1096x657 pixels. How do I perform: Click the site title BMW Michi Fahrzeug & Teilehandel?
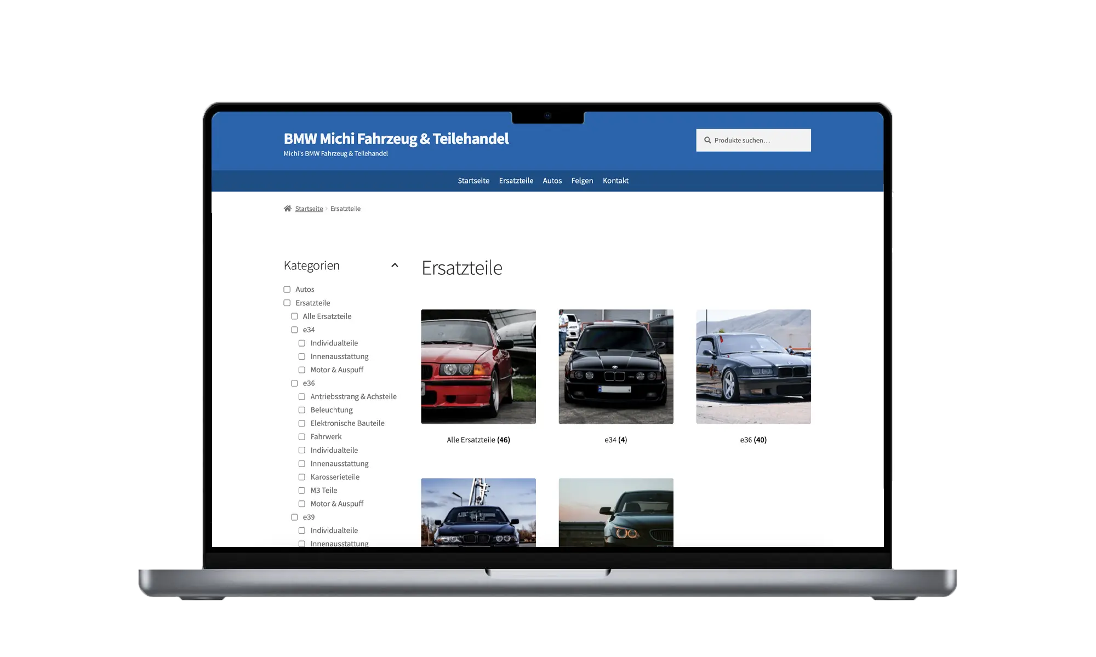pyautogui.click(x=396, y=139)
